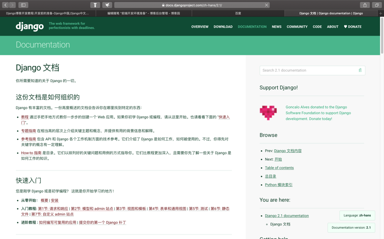Open the ABOUT nav item

332,27
